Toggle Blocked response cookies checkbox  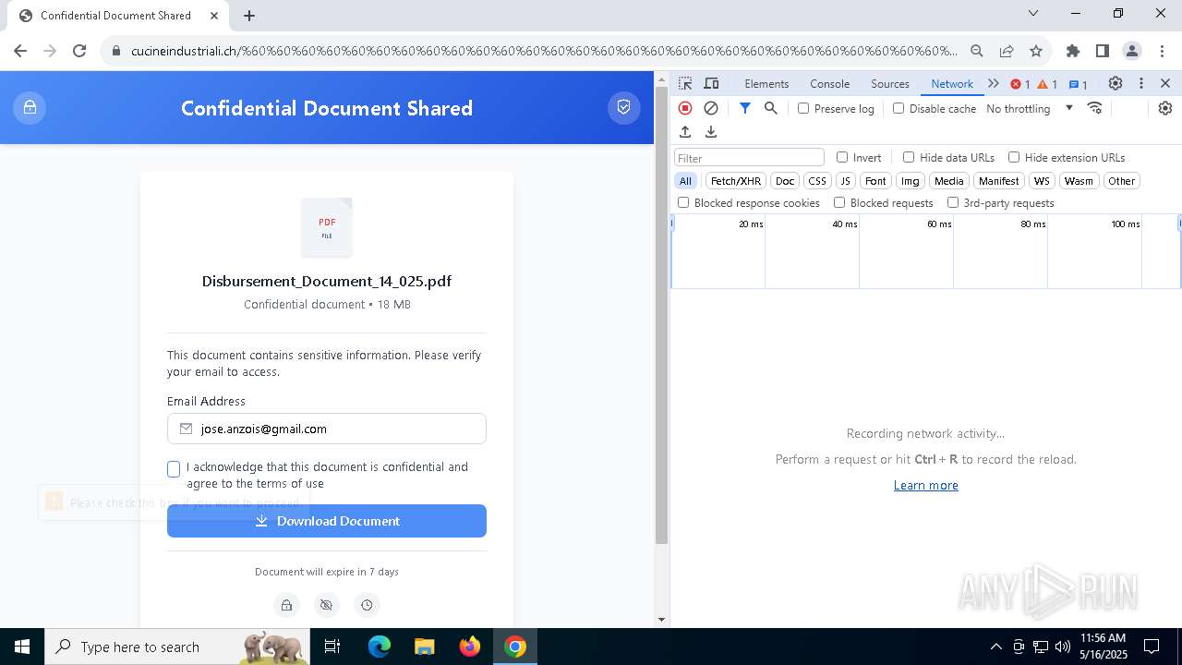pos(683,202)
